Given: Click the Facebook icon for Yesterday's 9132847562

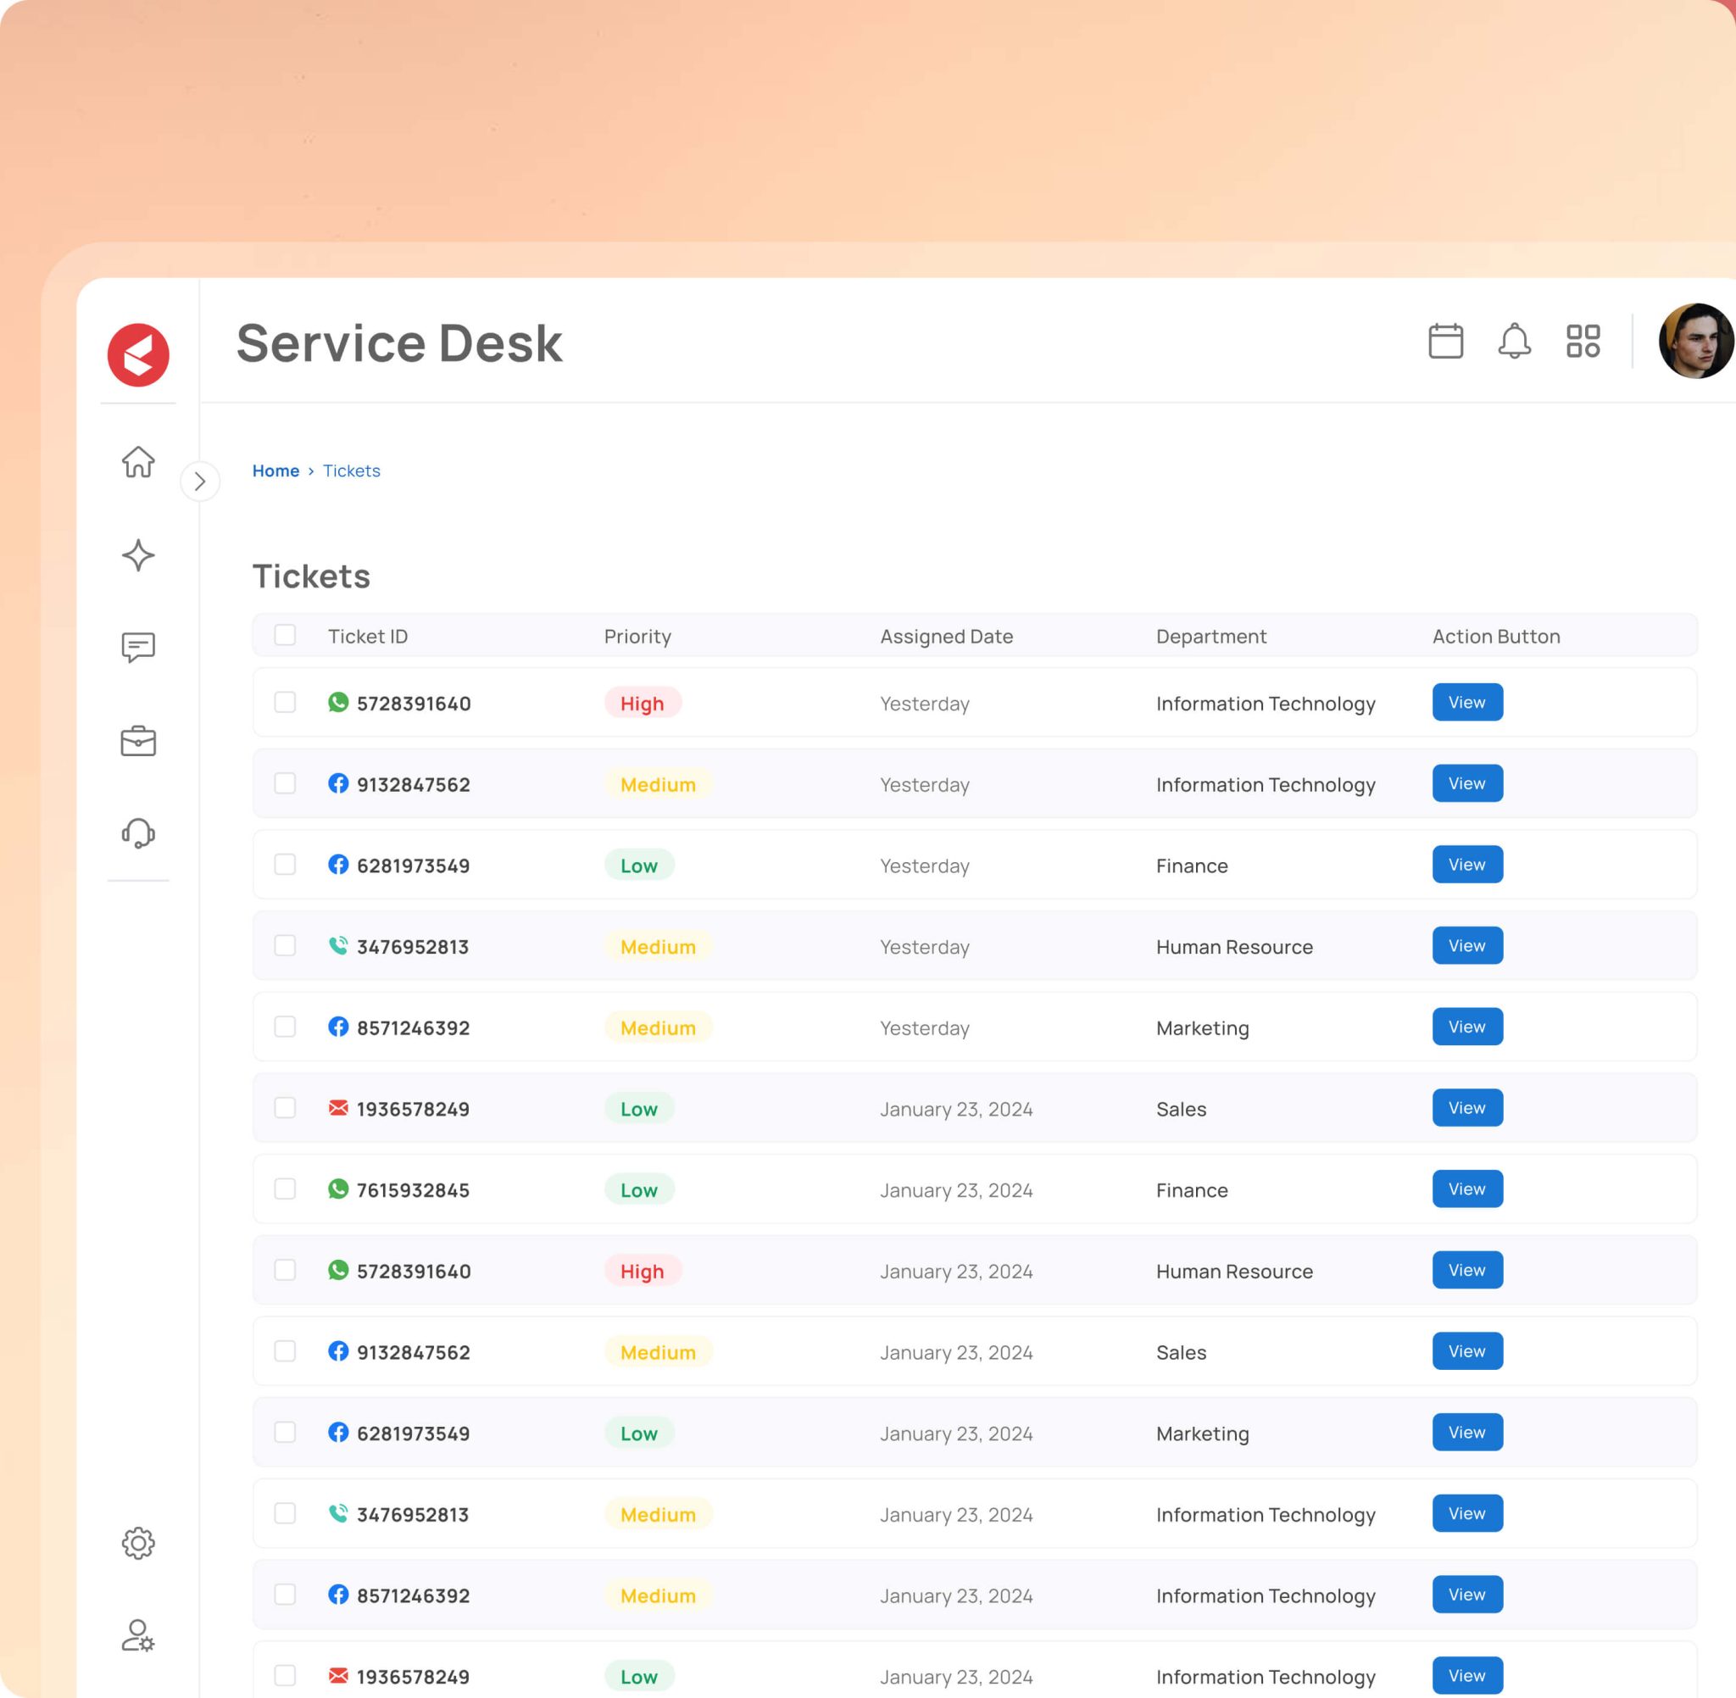Looking at the screenshot, I should pyautogui.click(x=338, y=783).
